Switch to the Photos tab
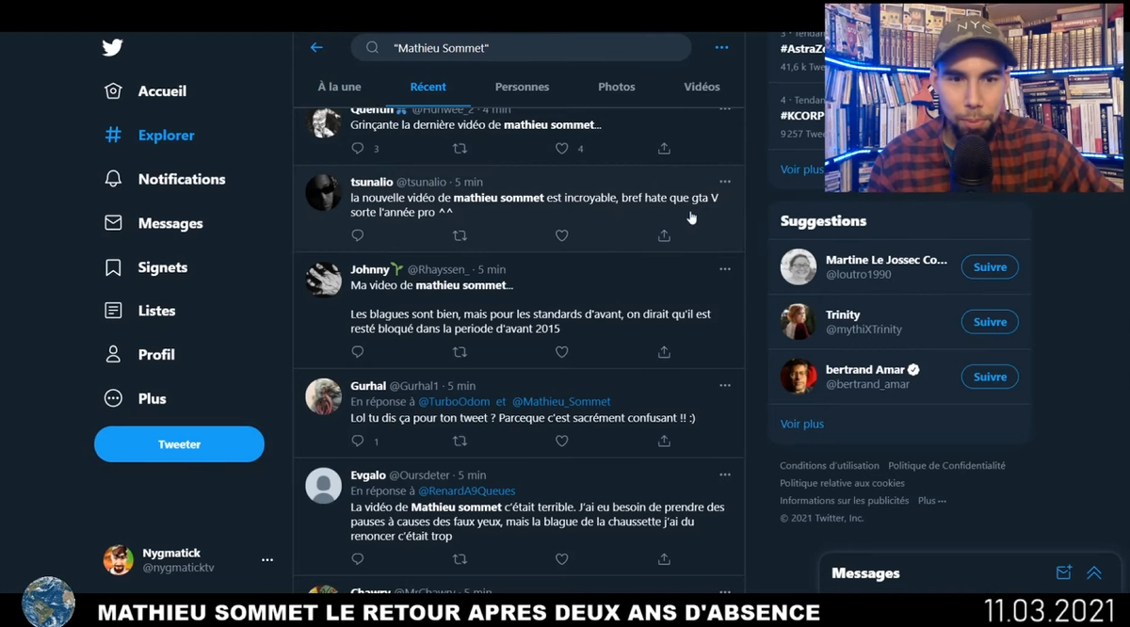Image resolution: width=1130 pixels, height=627 pixels. point(617,87)
